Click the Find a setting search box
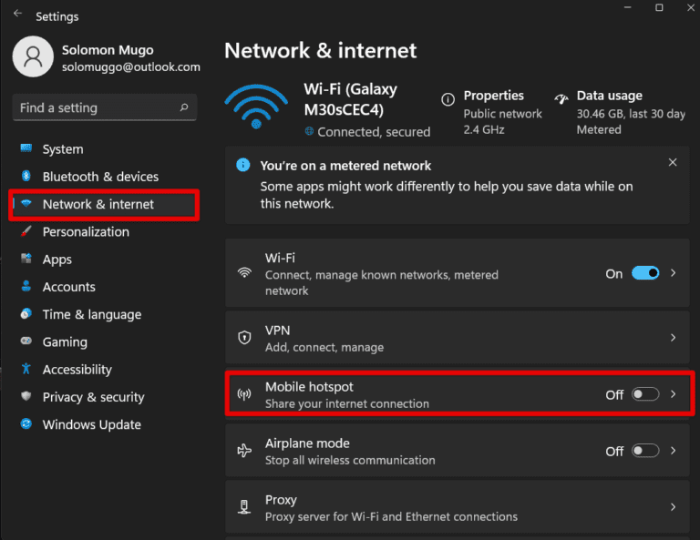 (x=96, y=107)
